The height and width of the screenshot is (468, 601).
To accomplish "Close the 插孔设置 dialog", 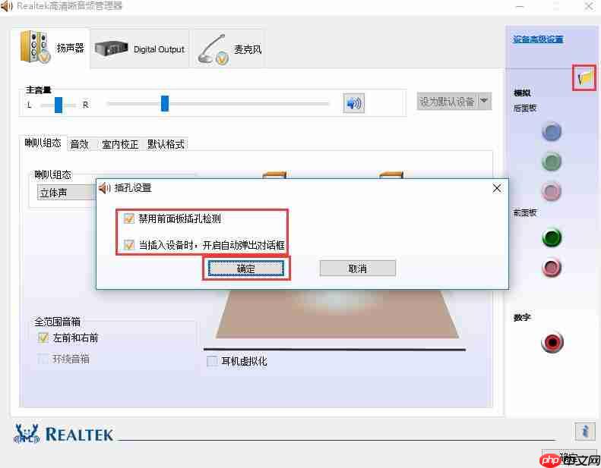I will [x=497, y=188].
